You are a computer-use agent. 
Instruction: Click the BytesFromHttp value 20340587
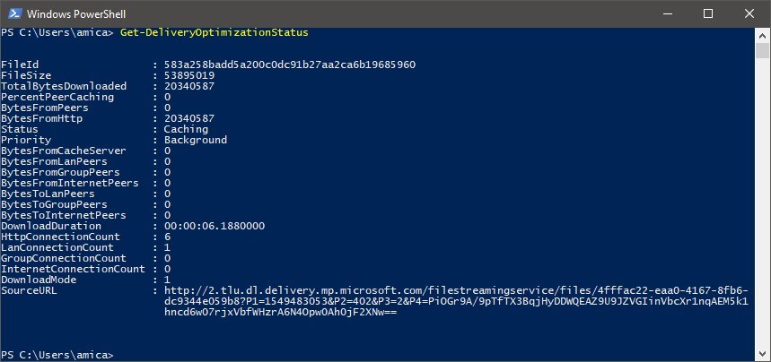coord(189,119)
